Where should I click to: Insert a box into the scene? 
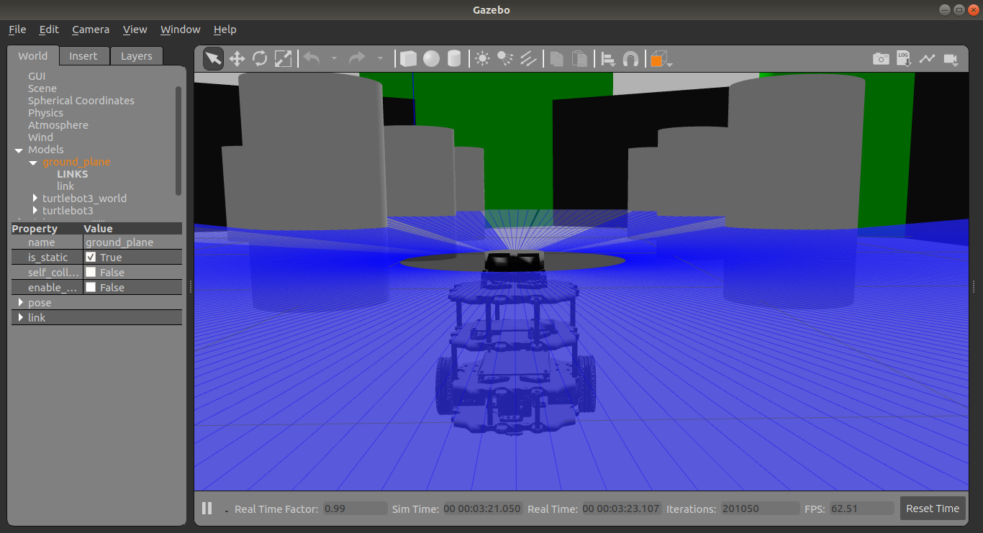click(407, 58)
